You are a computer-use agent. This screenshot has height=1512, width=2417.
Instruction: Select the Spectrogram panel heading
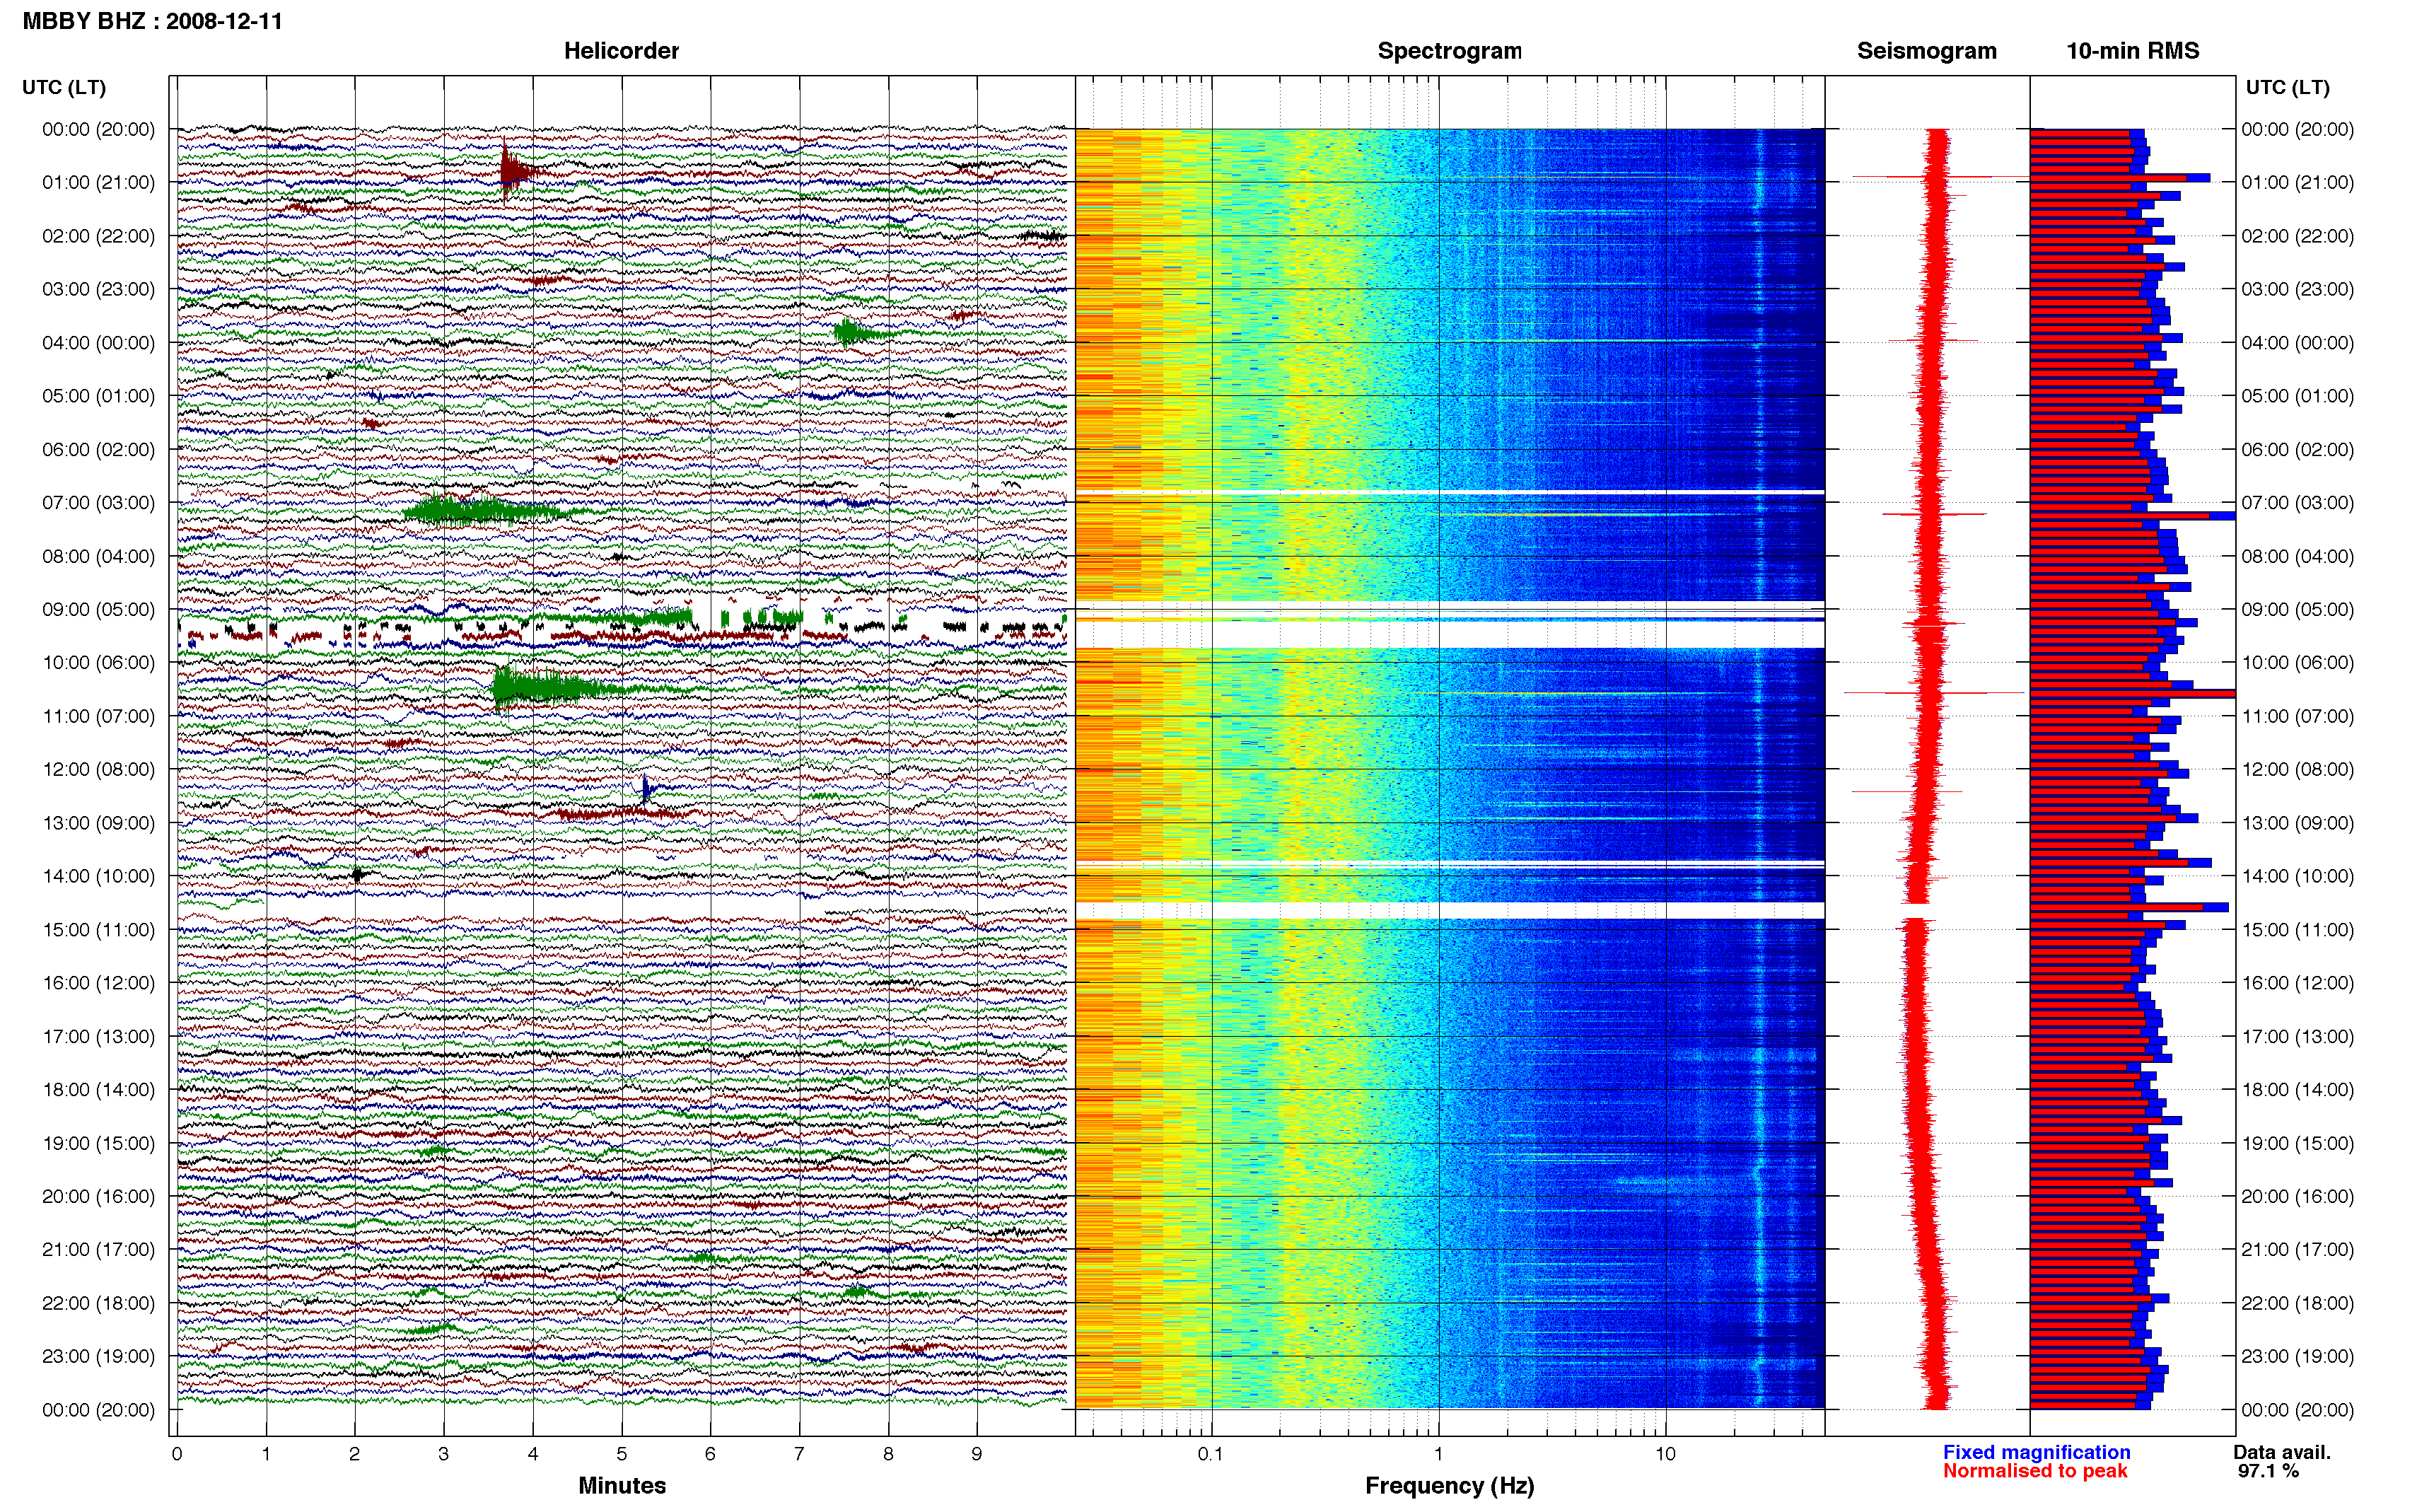point(1448,51)
